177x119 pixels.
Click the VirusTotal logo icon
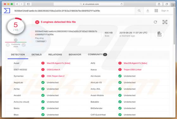[x=7, y=11]
